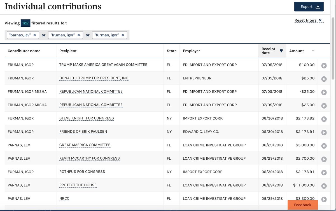The image size is (336, 211).
Task: Click the IMPORT EXPORT CORP. cell in Steve Knight row
Action: pos(203,118)
